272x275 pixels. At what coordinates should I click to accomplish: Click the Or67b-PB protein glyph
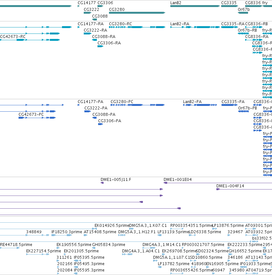pyautogui.click(x=243, y=111)
